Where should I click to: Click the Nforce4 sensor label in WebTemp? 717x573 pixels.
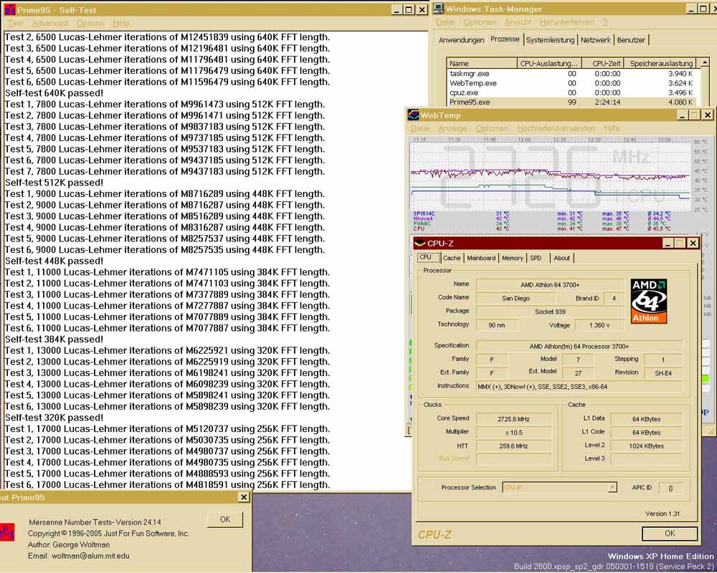point(422,218)
